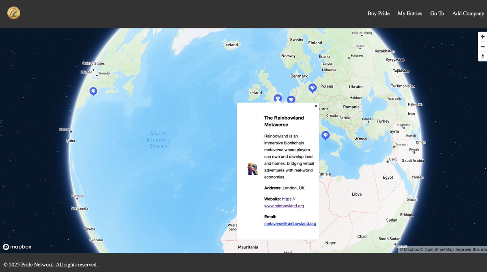Open the Mapbox attribution link
This screenshot has width=487, height=272.
pos(411,249)
